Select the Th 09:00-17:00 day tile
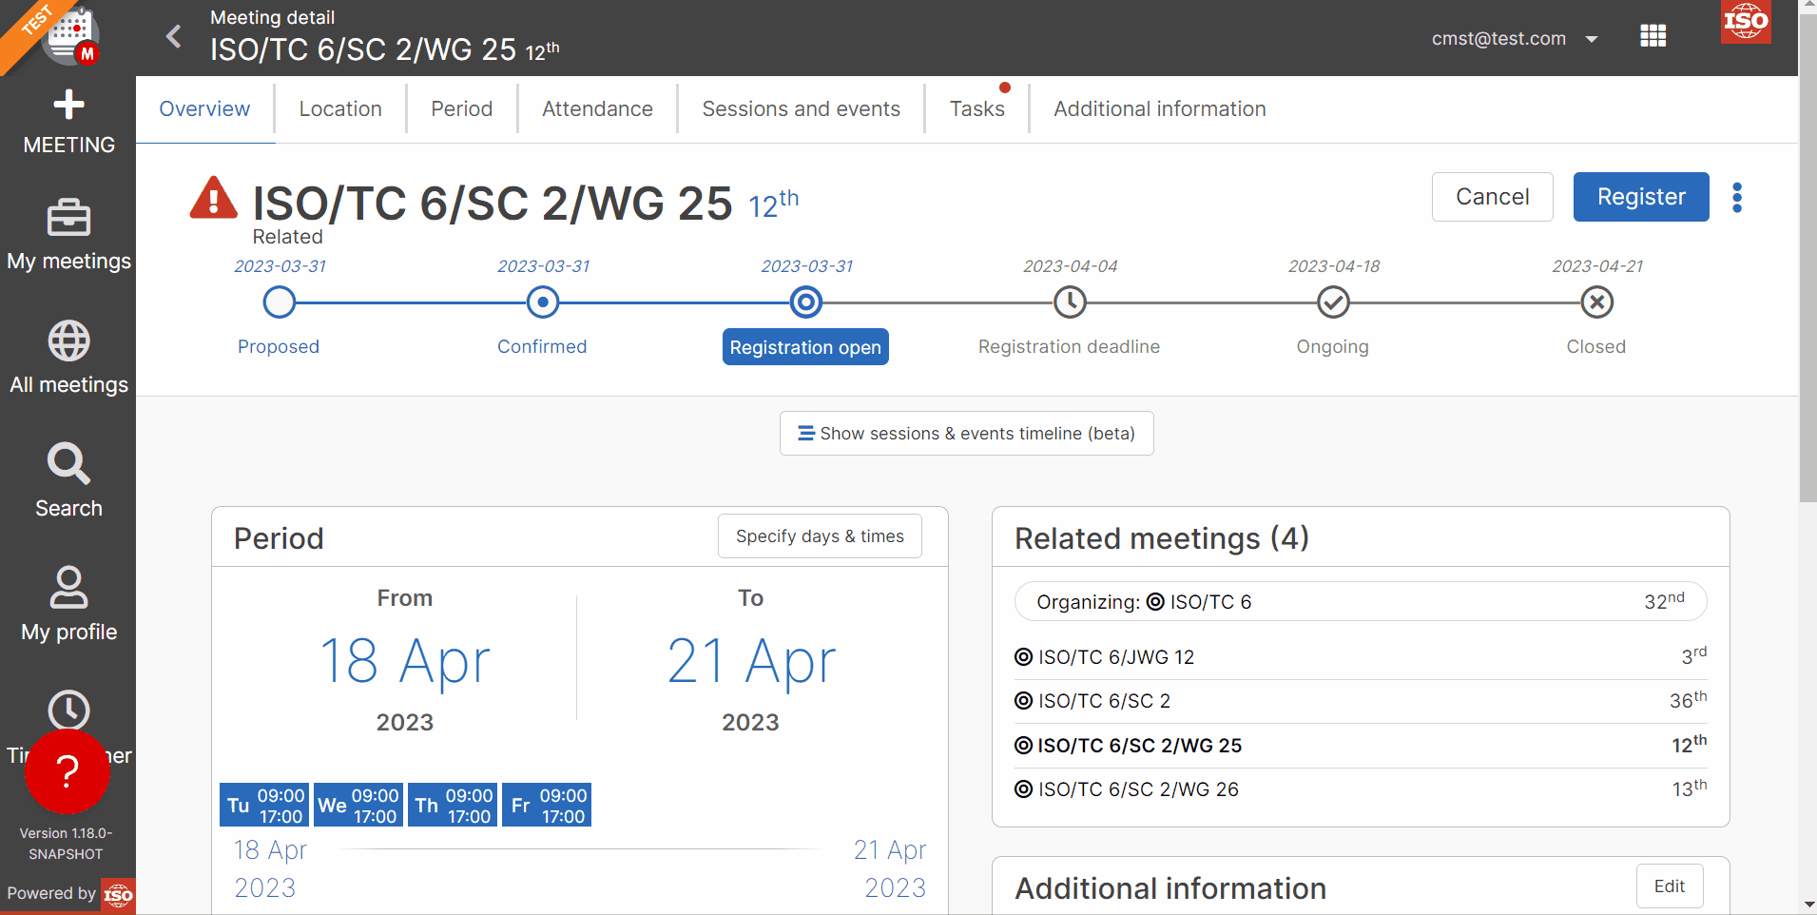Image resolution: width=1817 pixels, height=915 pixels. pyautogui.click(x=453, y=805)
